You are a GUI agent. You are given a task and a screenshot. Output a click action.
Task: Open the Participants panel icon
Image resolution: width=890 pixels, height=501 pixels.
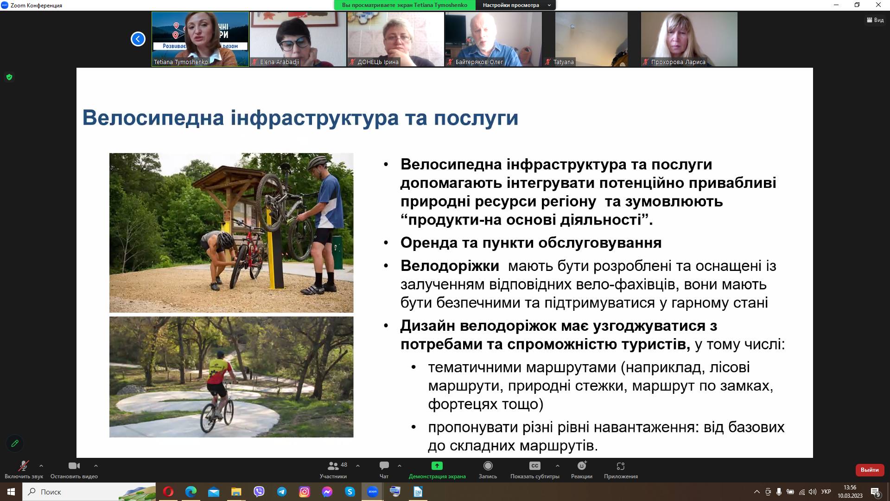click(x=333, y=466)
